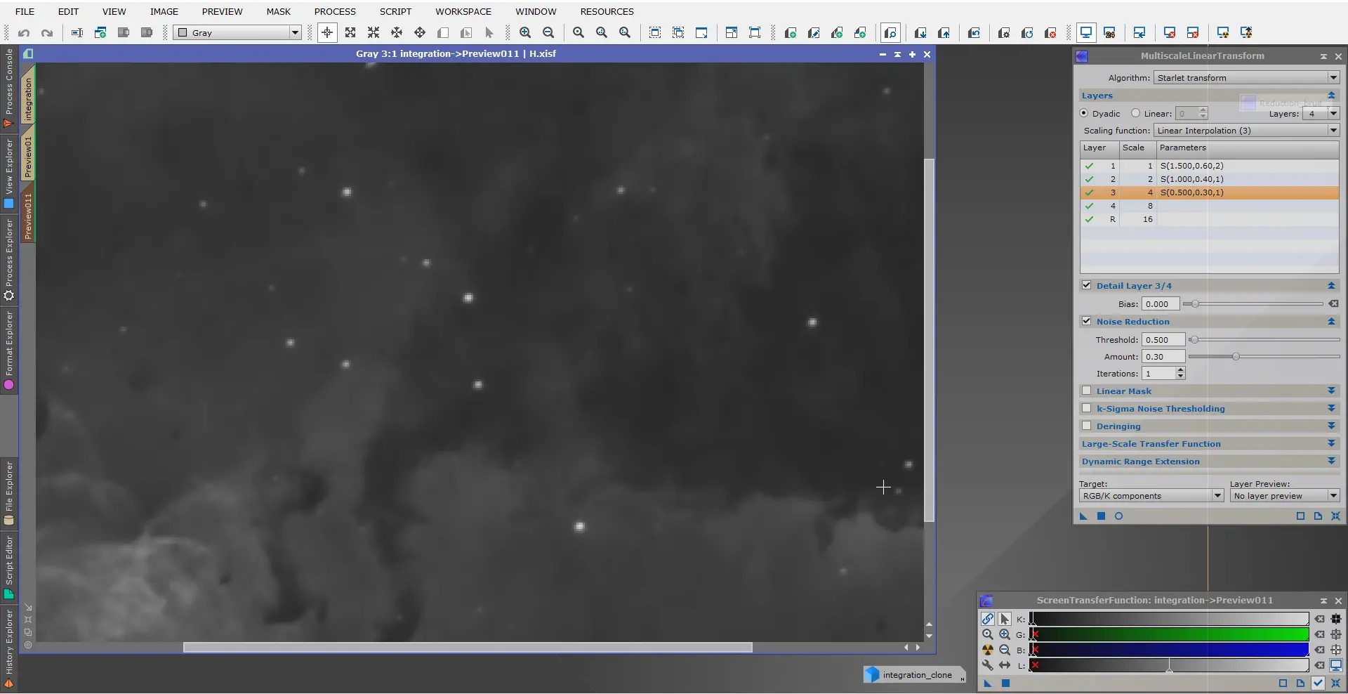Enable k-Sigma Noise Thresholding checkbox
This screenshot has width=1348, height=694.
click(1087, 408)
